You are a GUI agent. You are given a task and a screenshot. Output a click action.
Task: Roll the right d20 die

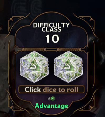[69, 67]
